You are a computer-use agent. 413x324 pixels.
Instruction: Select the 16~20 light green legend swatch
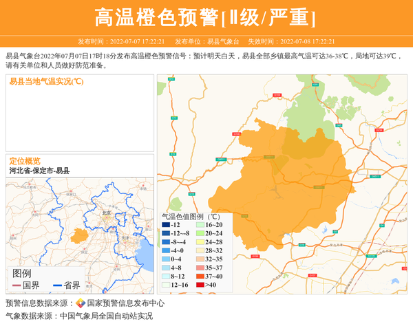(201, 225)
